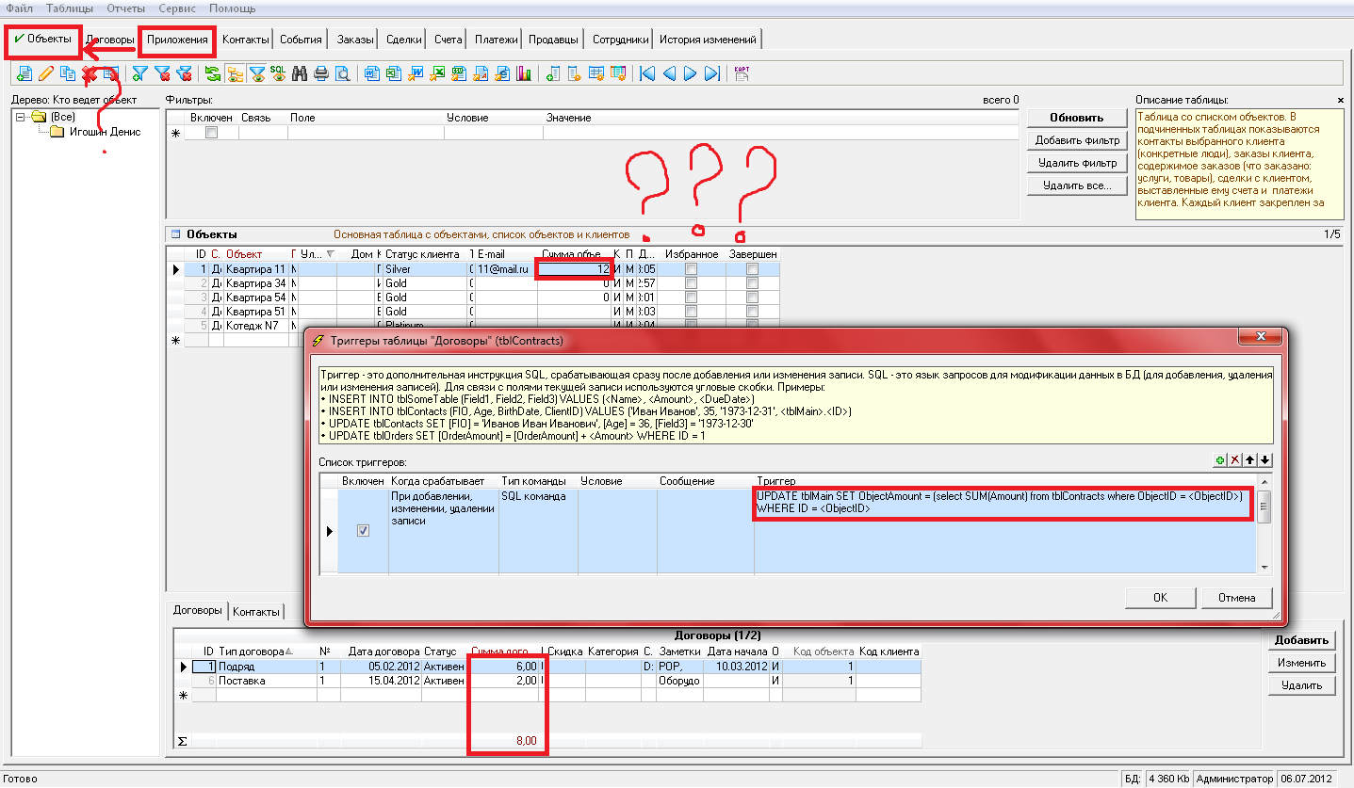This screenshot has width=1354, height=788.
Task: Click the copy record toolbar icon
Action: (67, 73)
